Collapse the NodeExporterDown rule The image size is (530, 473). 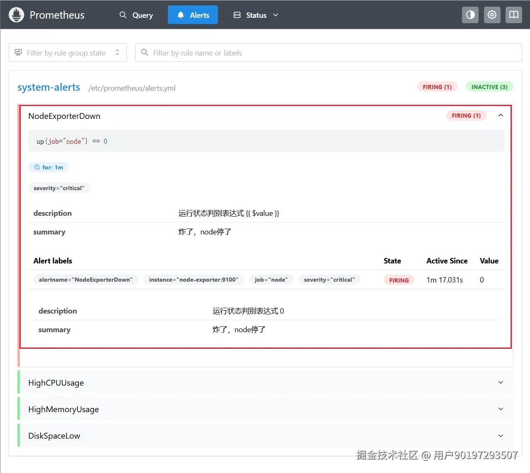[501, 116]
